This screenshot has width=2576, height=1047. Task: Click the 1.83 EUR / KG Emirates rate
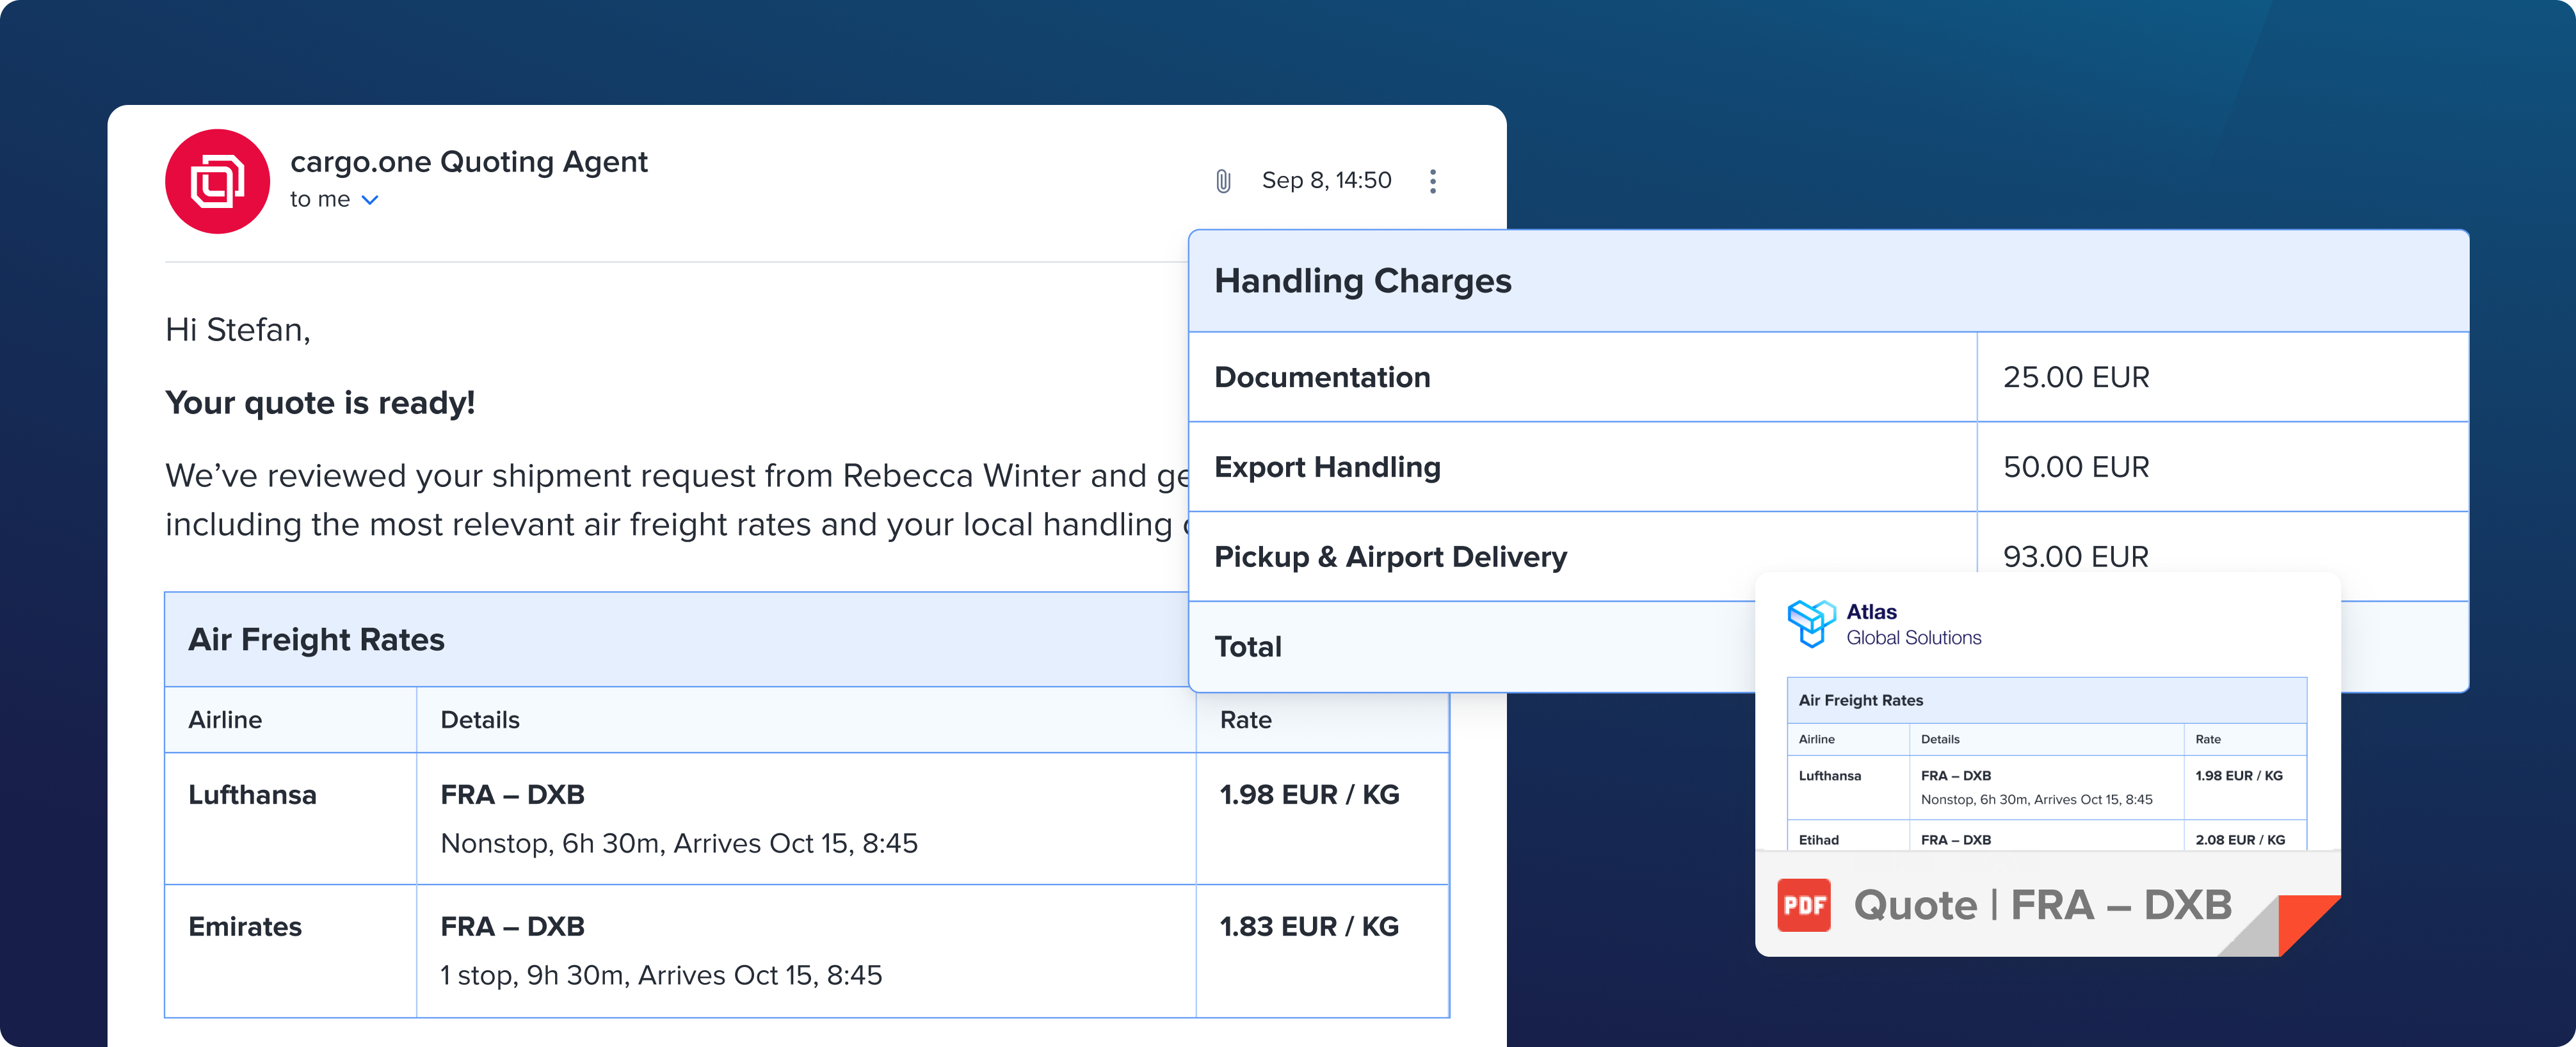(1309, 927)
